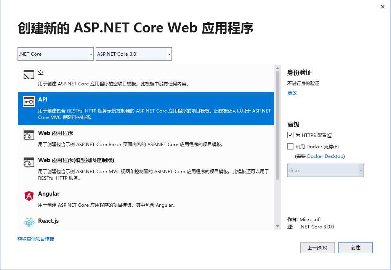Click the Web 应用程序 globe icon
This screenshot has width=391, height=270.
point(29,135)
